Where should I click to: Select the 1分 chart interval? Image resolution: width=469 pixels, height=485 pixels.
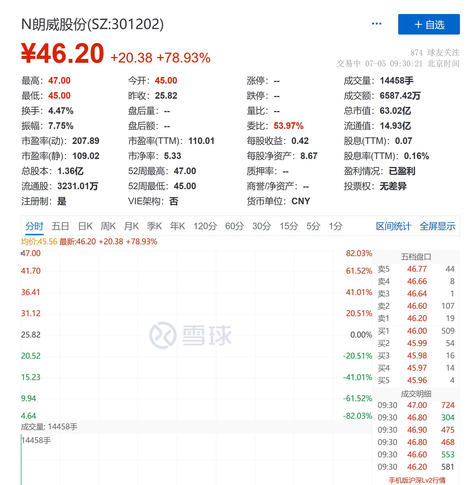(336, 226)
